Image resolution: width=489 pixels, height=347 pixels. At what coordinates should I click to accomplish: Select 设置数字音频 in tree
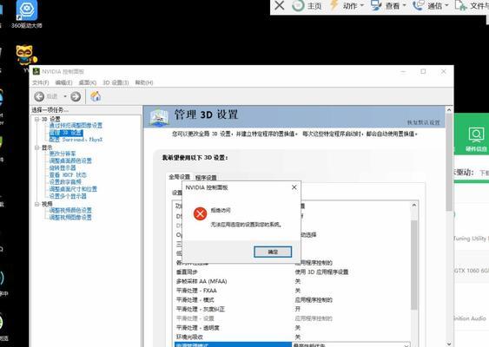click(x=65, y=182)
